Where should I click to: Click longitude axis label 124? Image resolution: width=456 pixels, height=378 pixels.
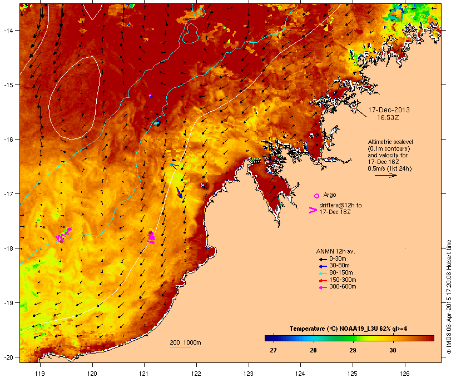(x=300, y=374)
